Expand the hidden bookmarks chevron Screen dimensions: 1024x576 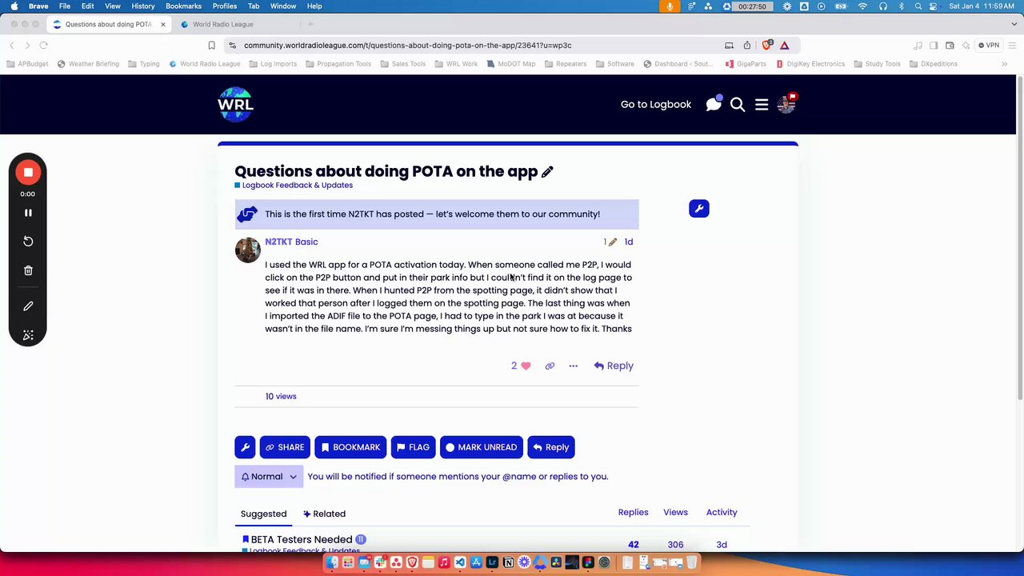tap(1004, 64)
